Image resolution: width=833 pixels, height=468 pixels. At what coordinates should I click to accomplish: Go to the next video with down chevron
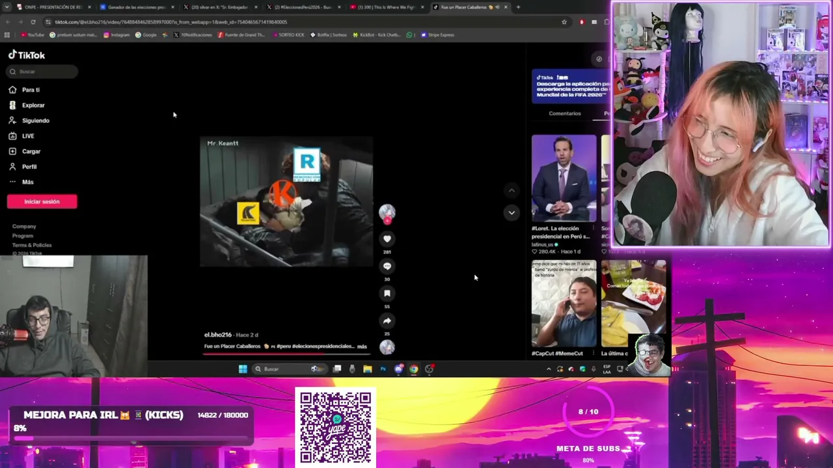(512, 213)
